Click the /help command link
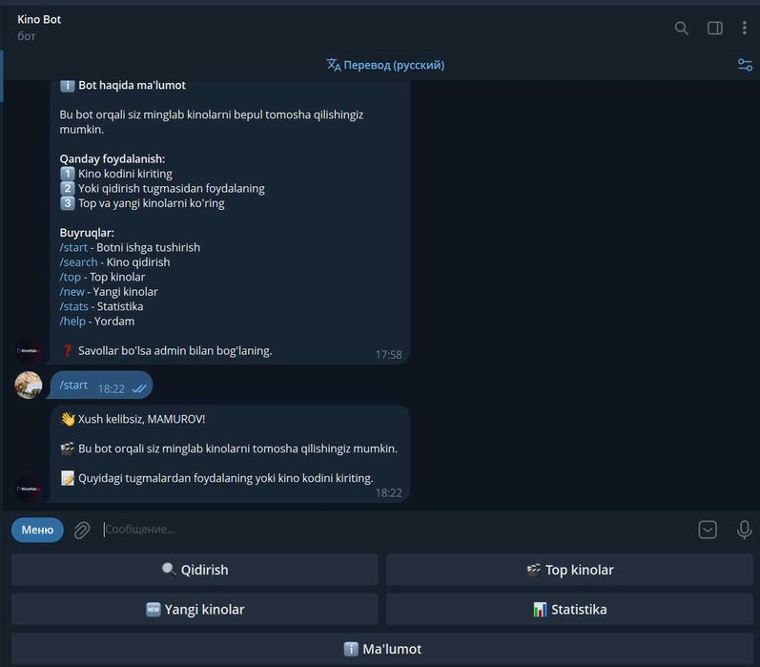The width and height of the screenshot is (760, 667). [x=72, y=322]
